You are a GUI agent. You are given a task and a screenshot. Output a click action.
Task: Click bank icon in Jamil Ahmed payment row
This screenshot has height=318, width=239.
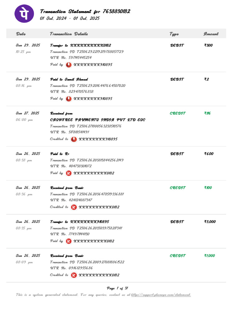point(69,99)
